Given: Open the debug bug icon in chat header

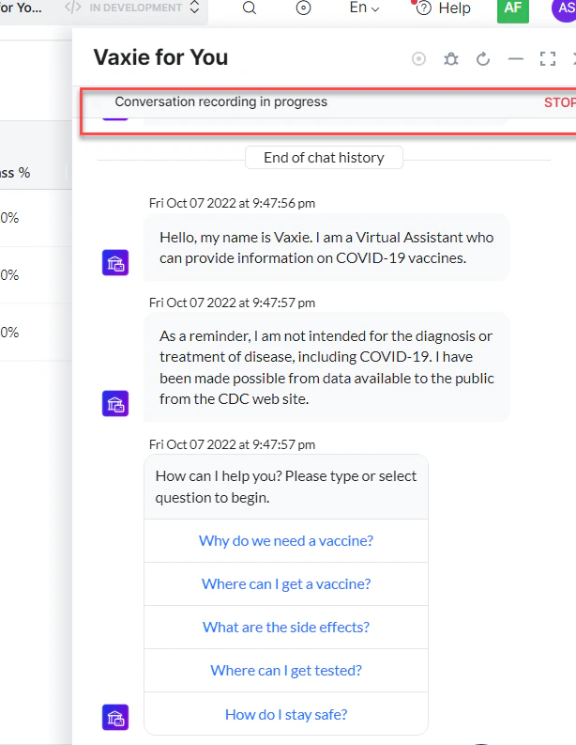Looking at the screenshot, I should click(x=450, y=59).
